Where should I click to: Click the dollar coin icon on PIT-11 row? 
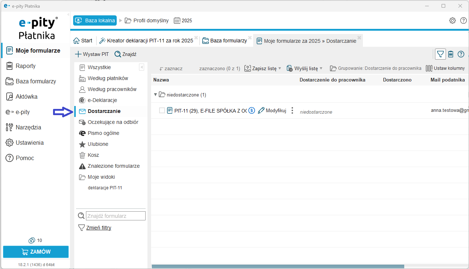pos(252,110)
